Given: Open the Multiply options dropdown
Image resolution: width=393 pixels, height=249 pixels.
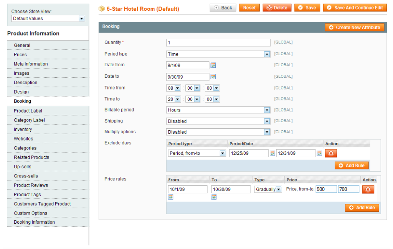Looking at the screenshot, I should [218, 132].
